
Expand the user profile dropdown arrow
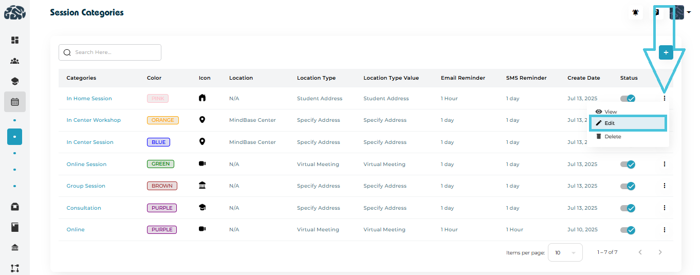click(x=689, y=12)
